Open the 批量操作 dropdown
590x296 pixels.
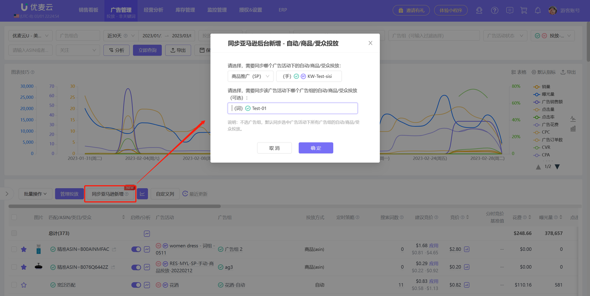click(35, 194)
